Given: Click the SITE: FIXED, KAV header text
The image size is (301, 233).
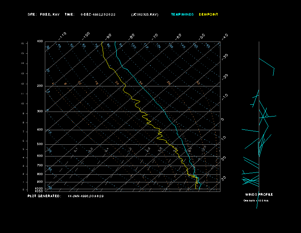Looking at the screenshot, I should tap(43, 14).
